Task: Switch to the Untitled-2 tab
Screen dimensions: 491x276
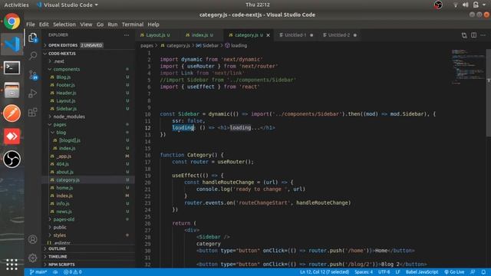Action: pyautogui.click(x=339, y=35)
